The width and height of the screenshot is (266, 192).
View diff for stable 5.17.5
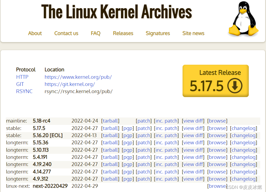tap(193, 128)
